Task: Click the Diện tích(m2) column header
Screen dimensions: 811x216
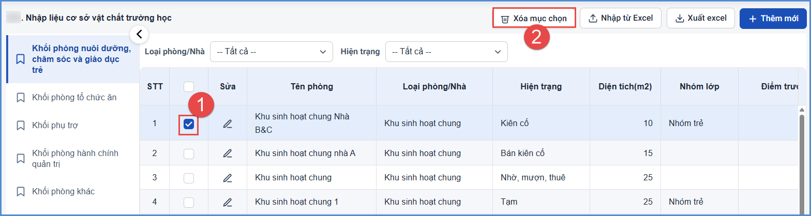Action: pyautogui.click(x=625, y=87)
